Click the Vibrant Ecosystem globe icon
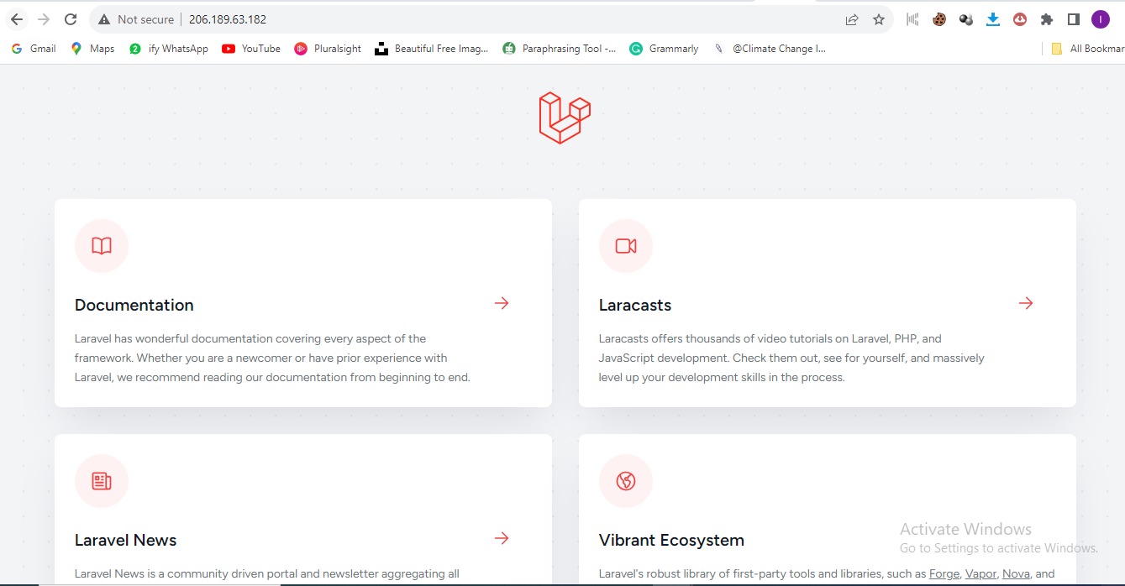This screenshot has height=586, width=1125. coord(625,480)
